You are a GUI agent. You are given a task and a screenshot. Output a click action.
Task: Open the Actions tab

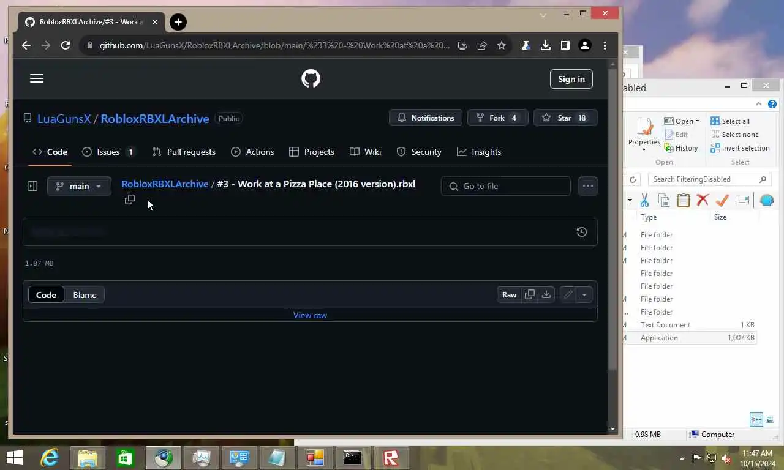pos(252,152)
